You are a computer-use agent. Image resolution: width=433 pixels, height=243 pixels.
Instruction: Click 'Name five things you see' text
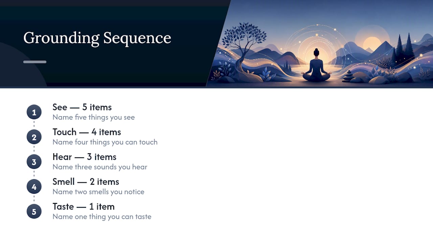pos(94,117)
